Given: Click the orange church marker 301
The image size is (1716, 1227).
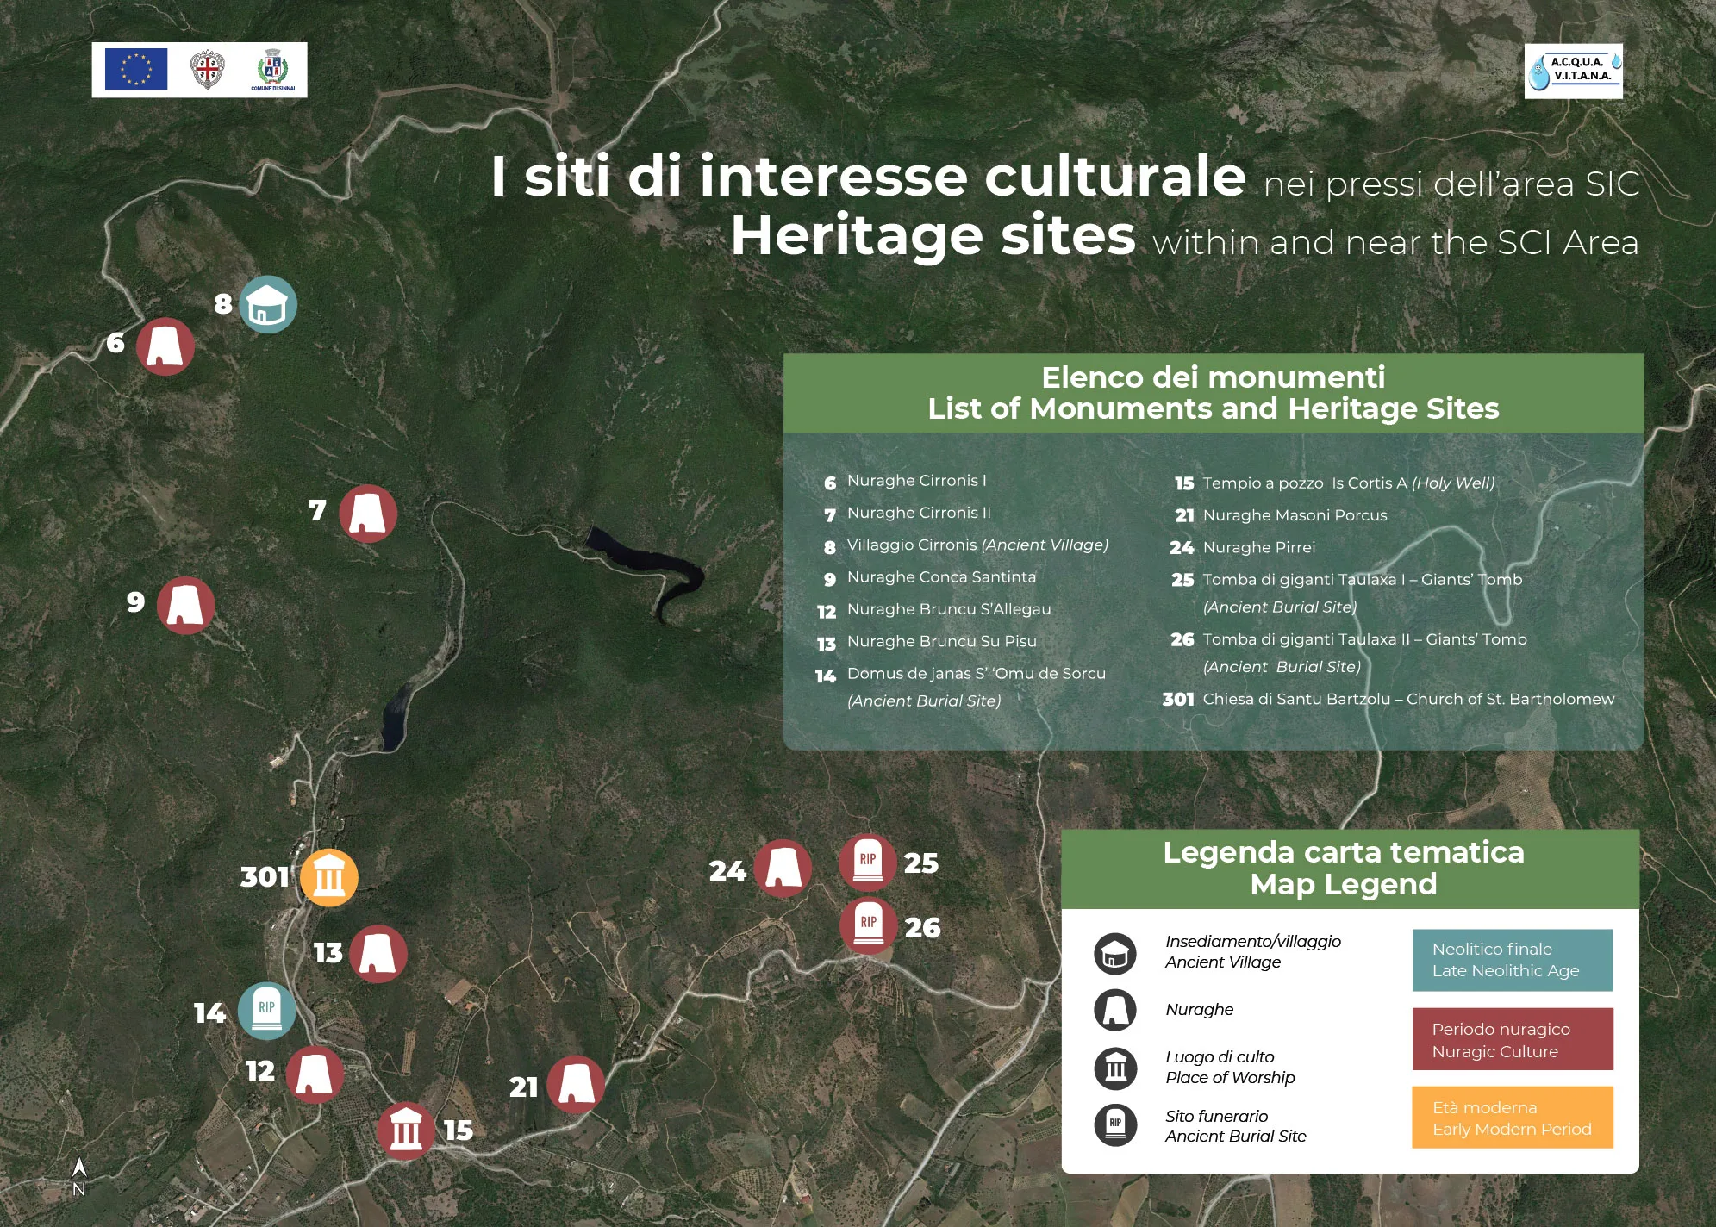Looking at the screenshot, I should pos(329,878).
